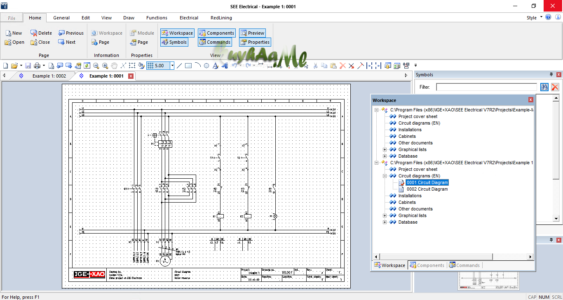Toggle Components view button
This screenshot has width=563, height=300.
216,33
